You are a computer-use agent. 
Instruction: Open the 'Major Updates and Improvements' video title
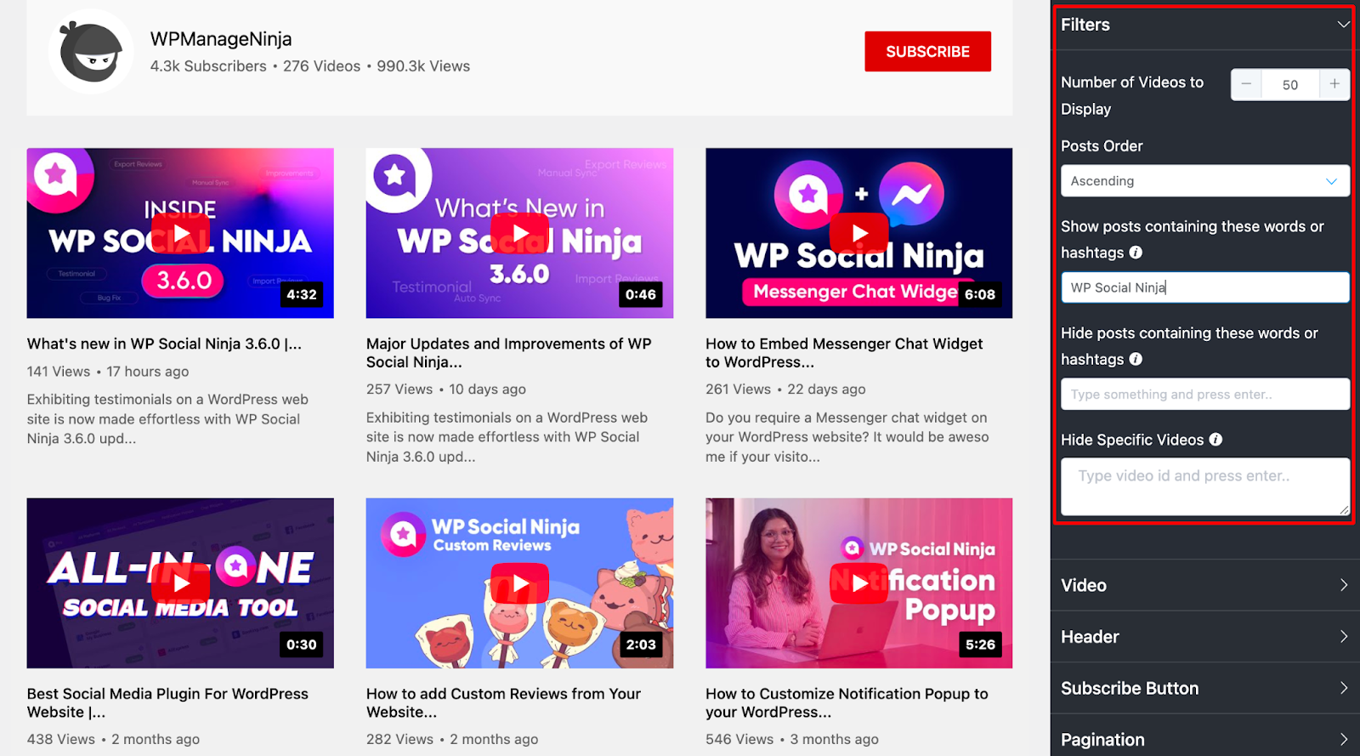(x=509, y=353)
